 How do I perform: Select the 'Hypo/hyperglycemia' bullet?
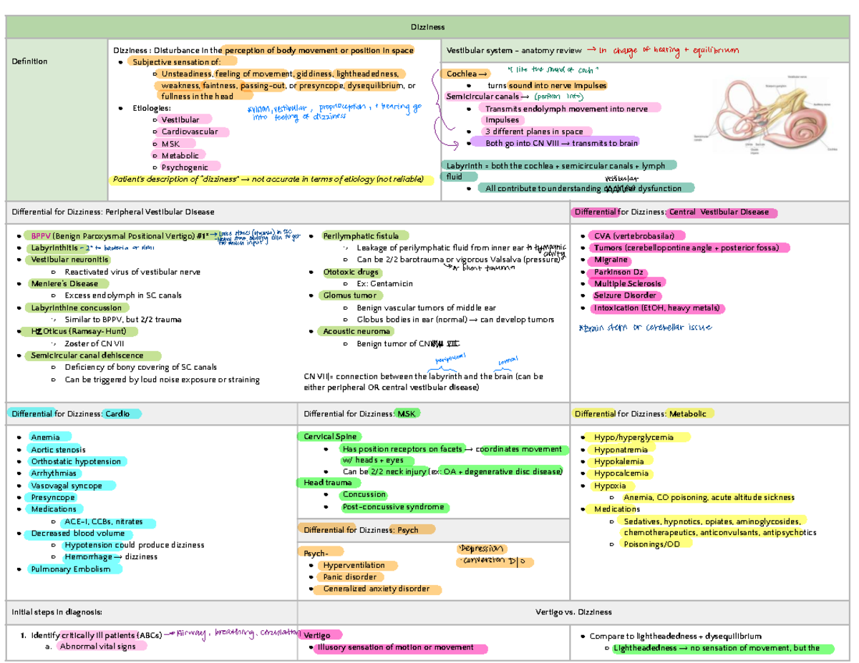coord(634,437)
